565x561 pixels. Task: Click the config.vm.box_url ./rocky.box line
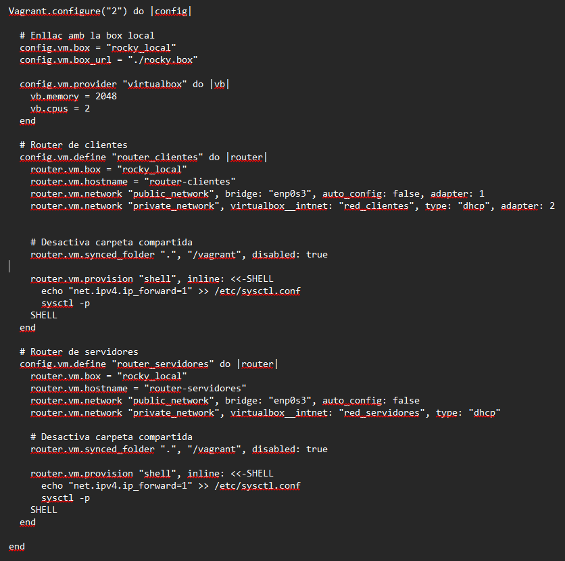click(x=108, y=59)
